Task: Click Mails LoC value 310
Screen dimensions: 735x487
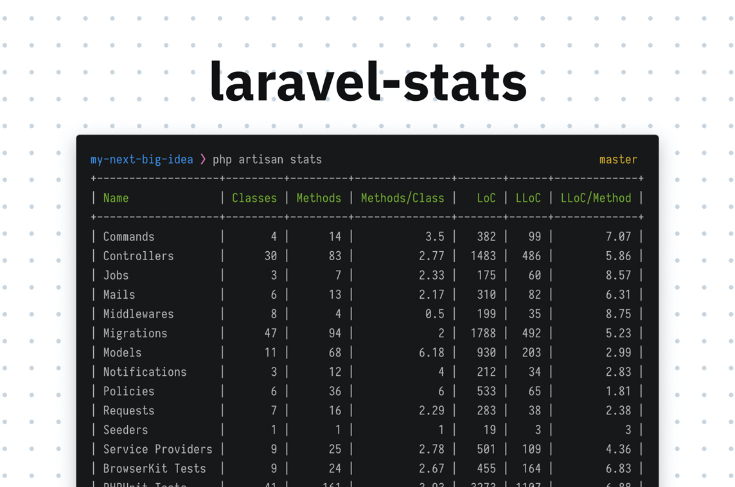Action: click(486, 294)
